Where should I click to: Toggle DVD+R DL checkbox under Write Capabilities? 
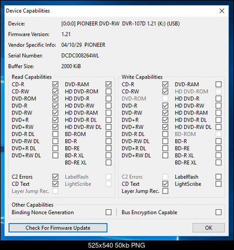click(165, 148)
